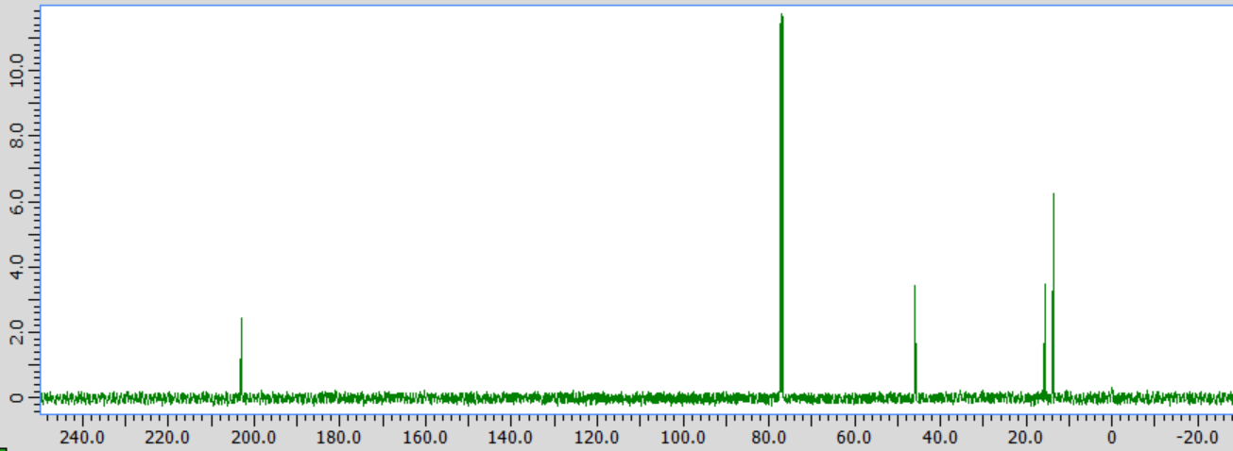
Task: Select the 200.0 x-axis label
Action: tap(255, 438)
